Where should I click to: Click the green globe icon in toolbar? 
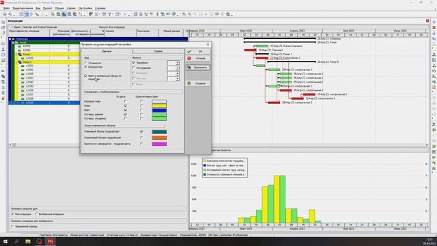[228, 14]
